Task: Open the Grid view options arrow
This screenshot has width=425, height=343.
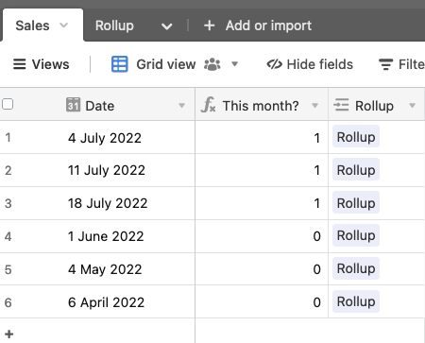Action: point(234,64)
